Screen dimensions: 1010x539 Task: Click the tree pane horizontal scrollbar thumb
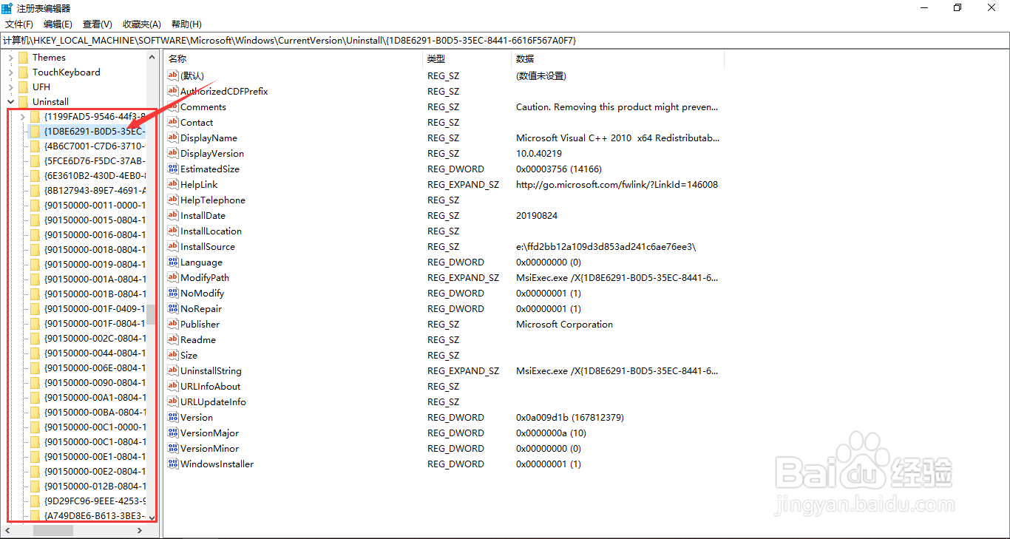[53, 531]
